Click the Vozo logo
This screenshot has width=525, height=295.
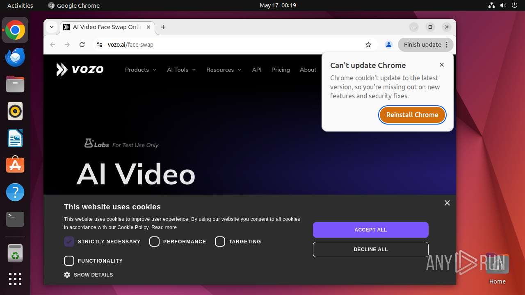pyautogui.click(x=80, y=70)
